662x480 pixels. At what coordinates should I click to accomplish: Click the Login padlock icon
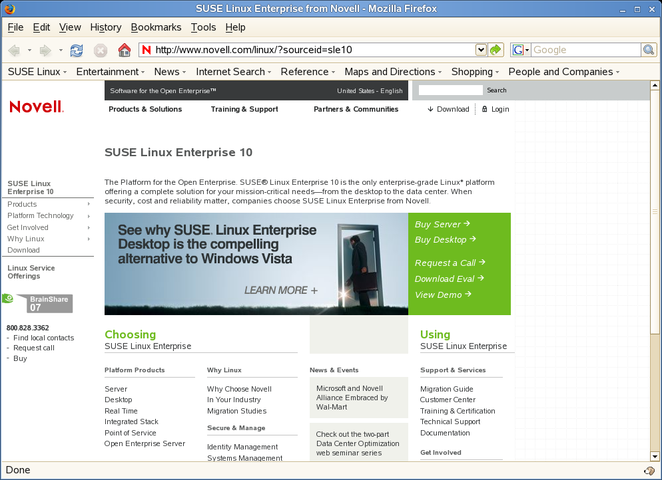(x=484, y=109)
